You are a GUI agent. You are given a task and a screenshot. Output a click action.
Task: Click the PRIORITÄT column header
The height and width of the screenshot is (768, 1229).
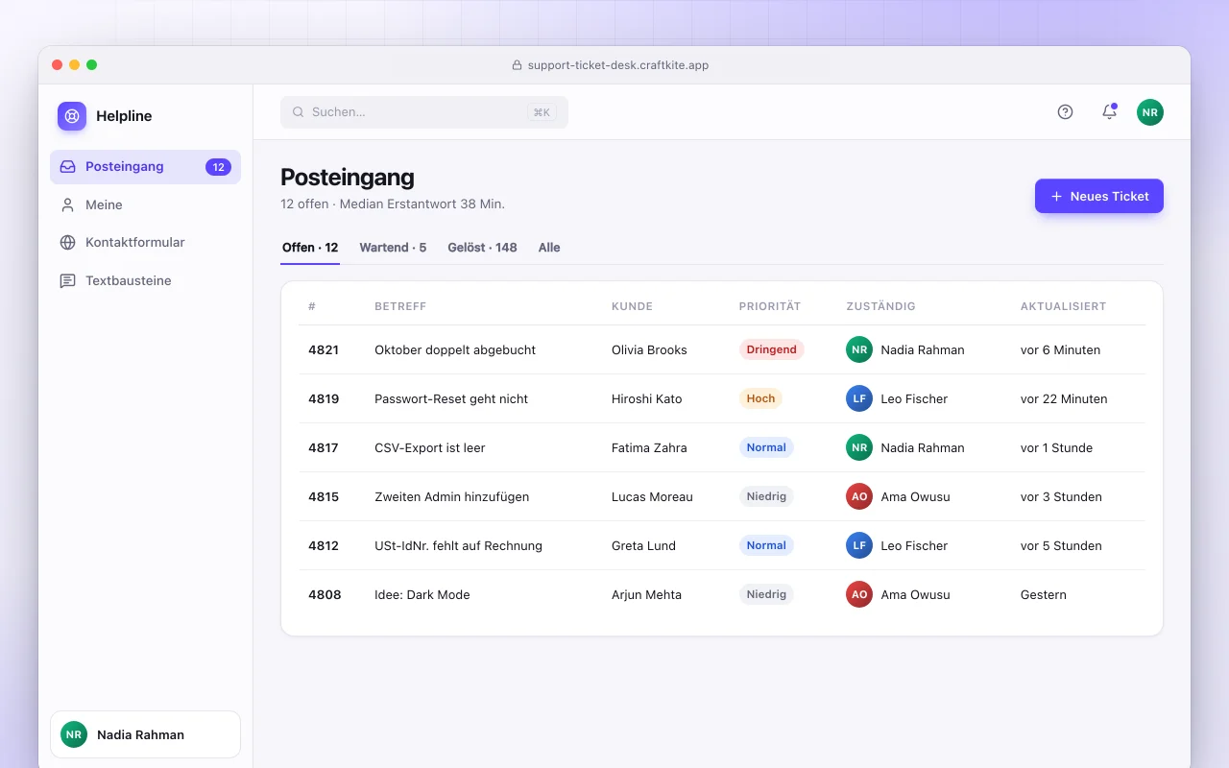[770, 306]
